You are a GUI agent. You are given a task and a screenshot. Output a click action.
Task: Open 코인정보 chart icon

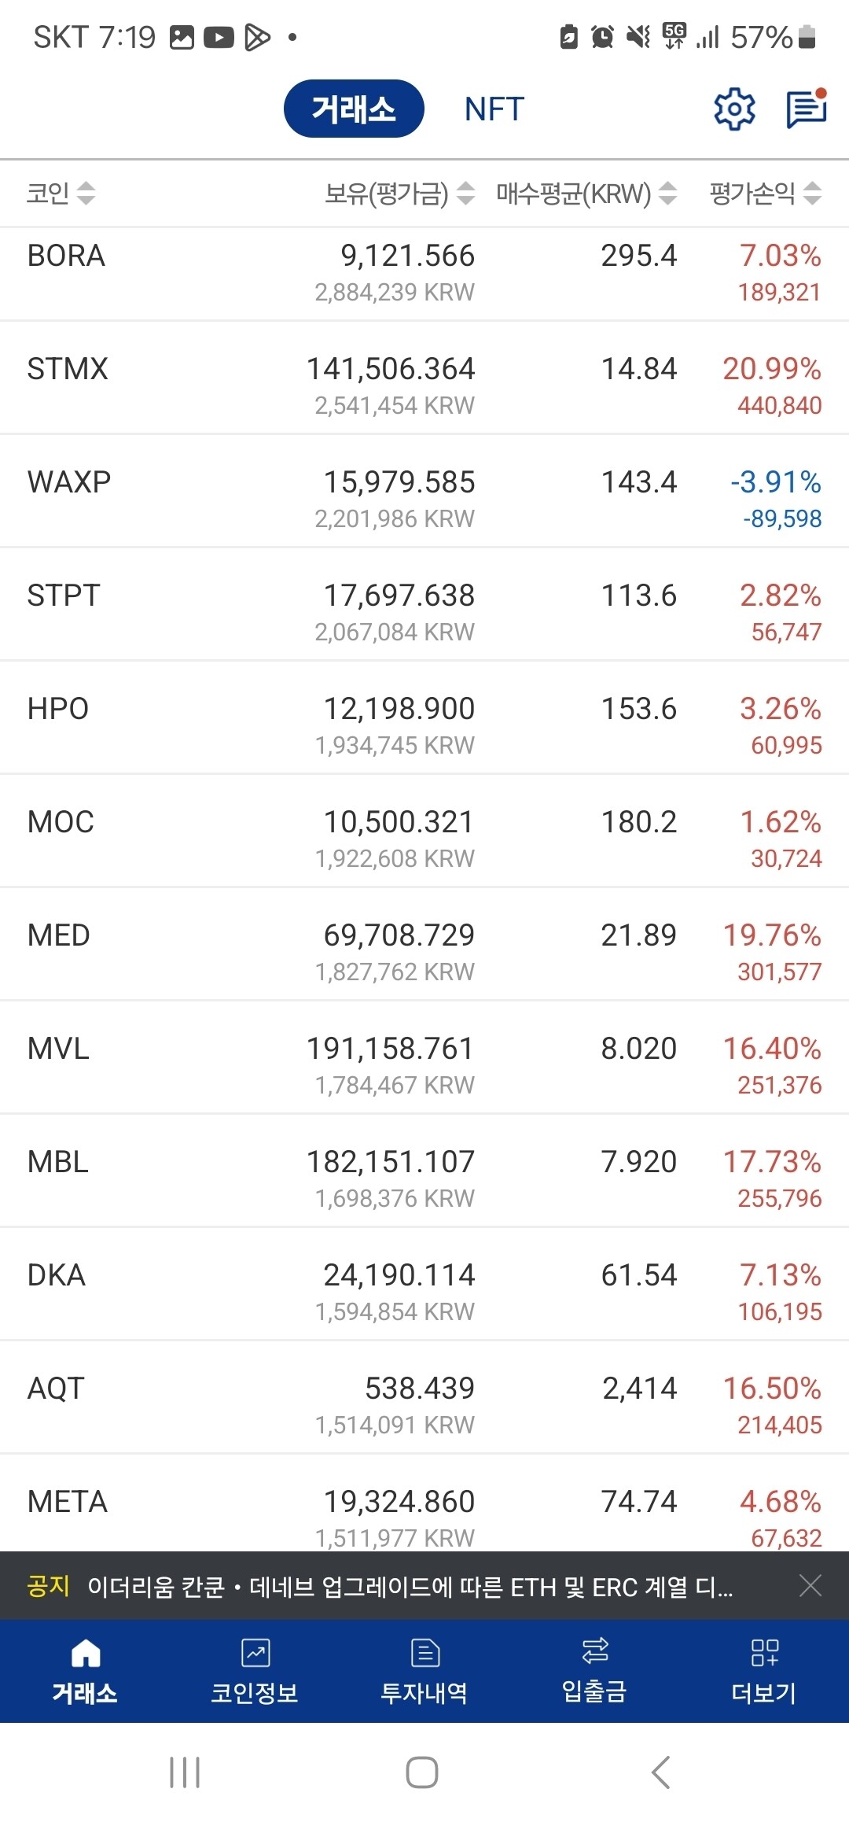tap(255, 1653)
